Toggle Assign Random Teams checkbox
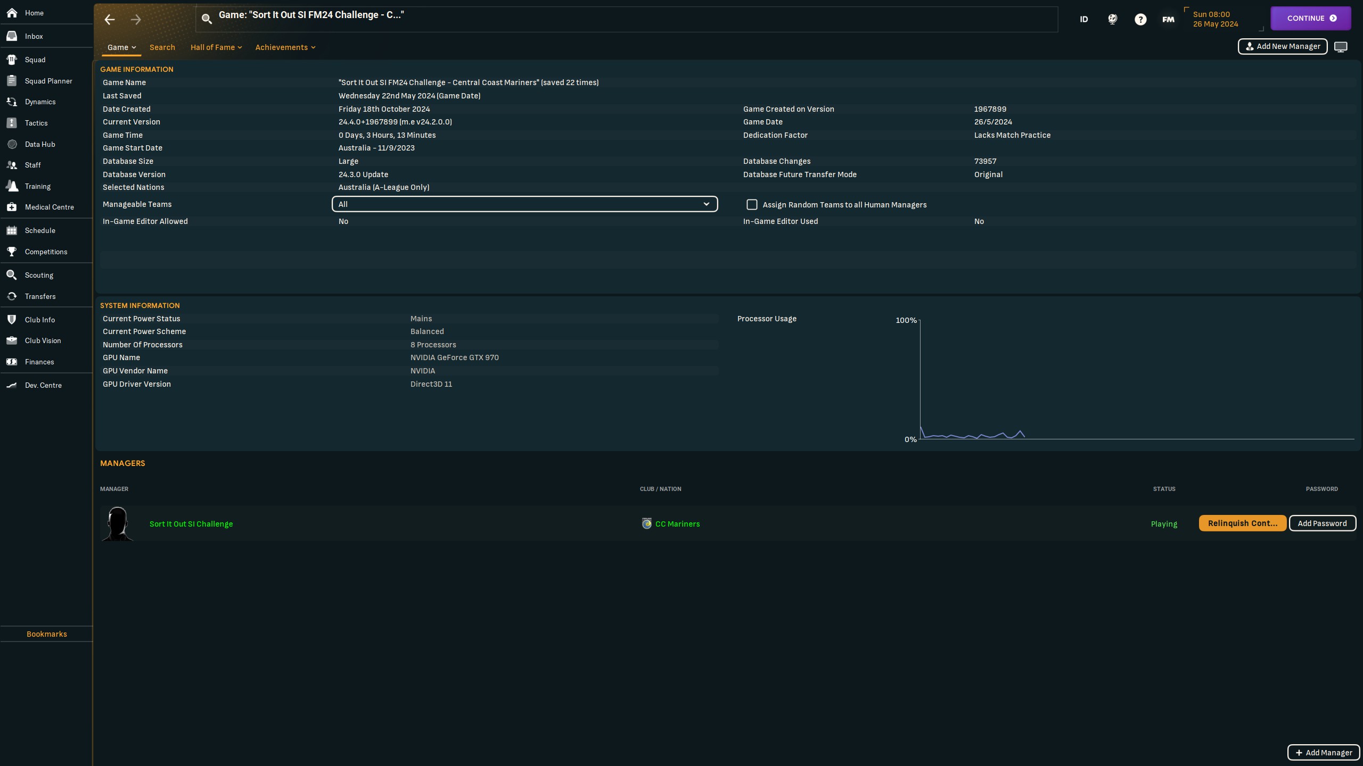 pyautogui.click(x=751, y=204)
